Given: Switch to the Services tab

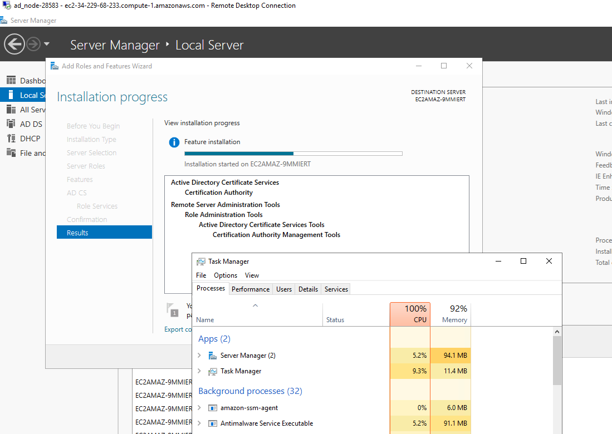Looking at the screenshot, I should [336, 289].
